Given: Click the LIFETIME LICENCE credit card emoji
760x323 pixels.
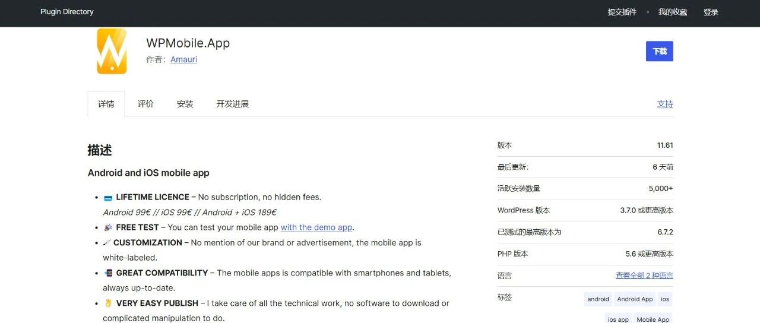Looking at the screenshot, I should click(108, 198).
